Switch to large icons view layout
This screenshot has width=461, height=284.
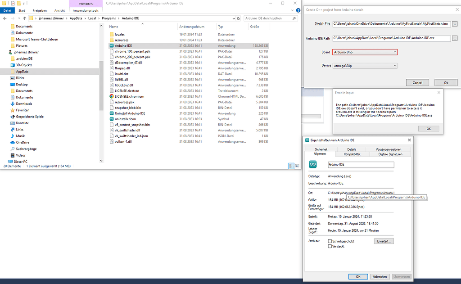point(297,166)
